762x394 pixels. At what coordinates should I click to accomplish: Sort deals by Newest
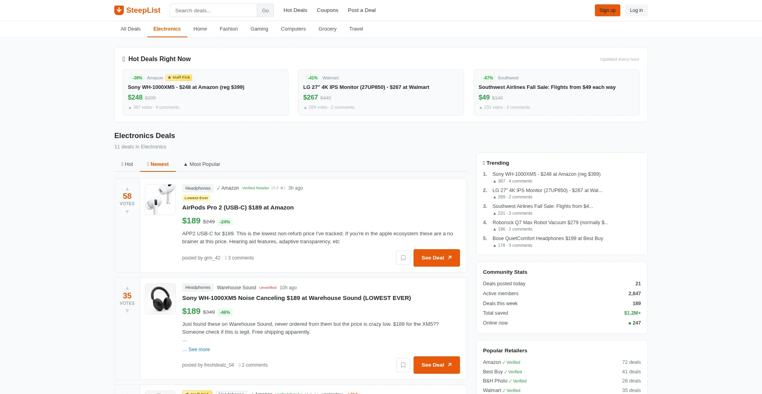158,164
